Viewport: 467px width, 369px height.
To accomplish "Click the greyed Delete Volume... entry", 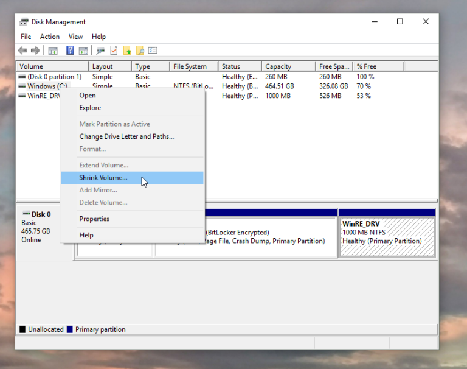I will (x=132, y=203).
